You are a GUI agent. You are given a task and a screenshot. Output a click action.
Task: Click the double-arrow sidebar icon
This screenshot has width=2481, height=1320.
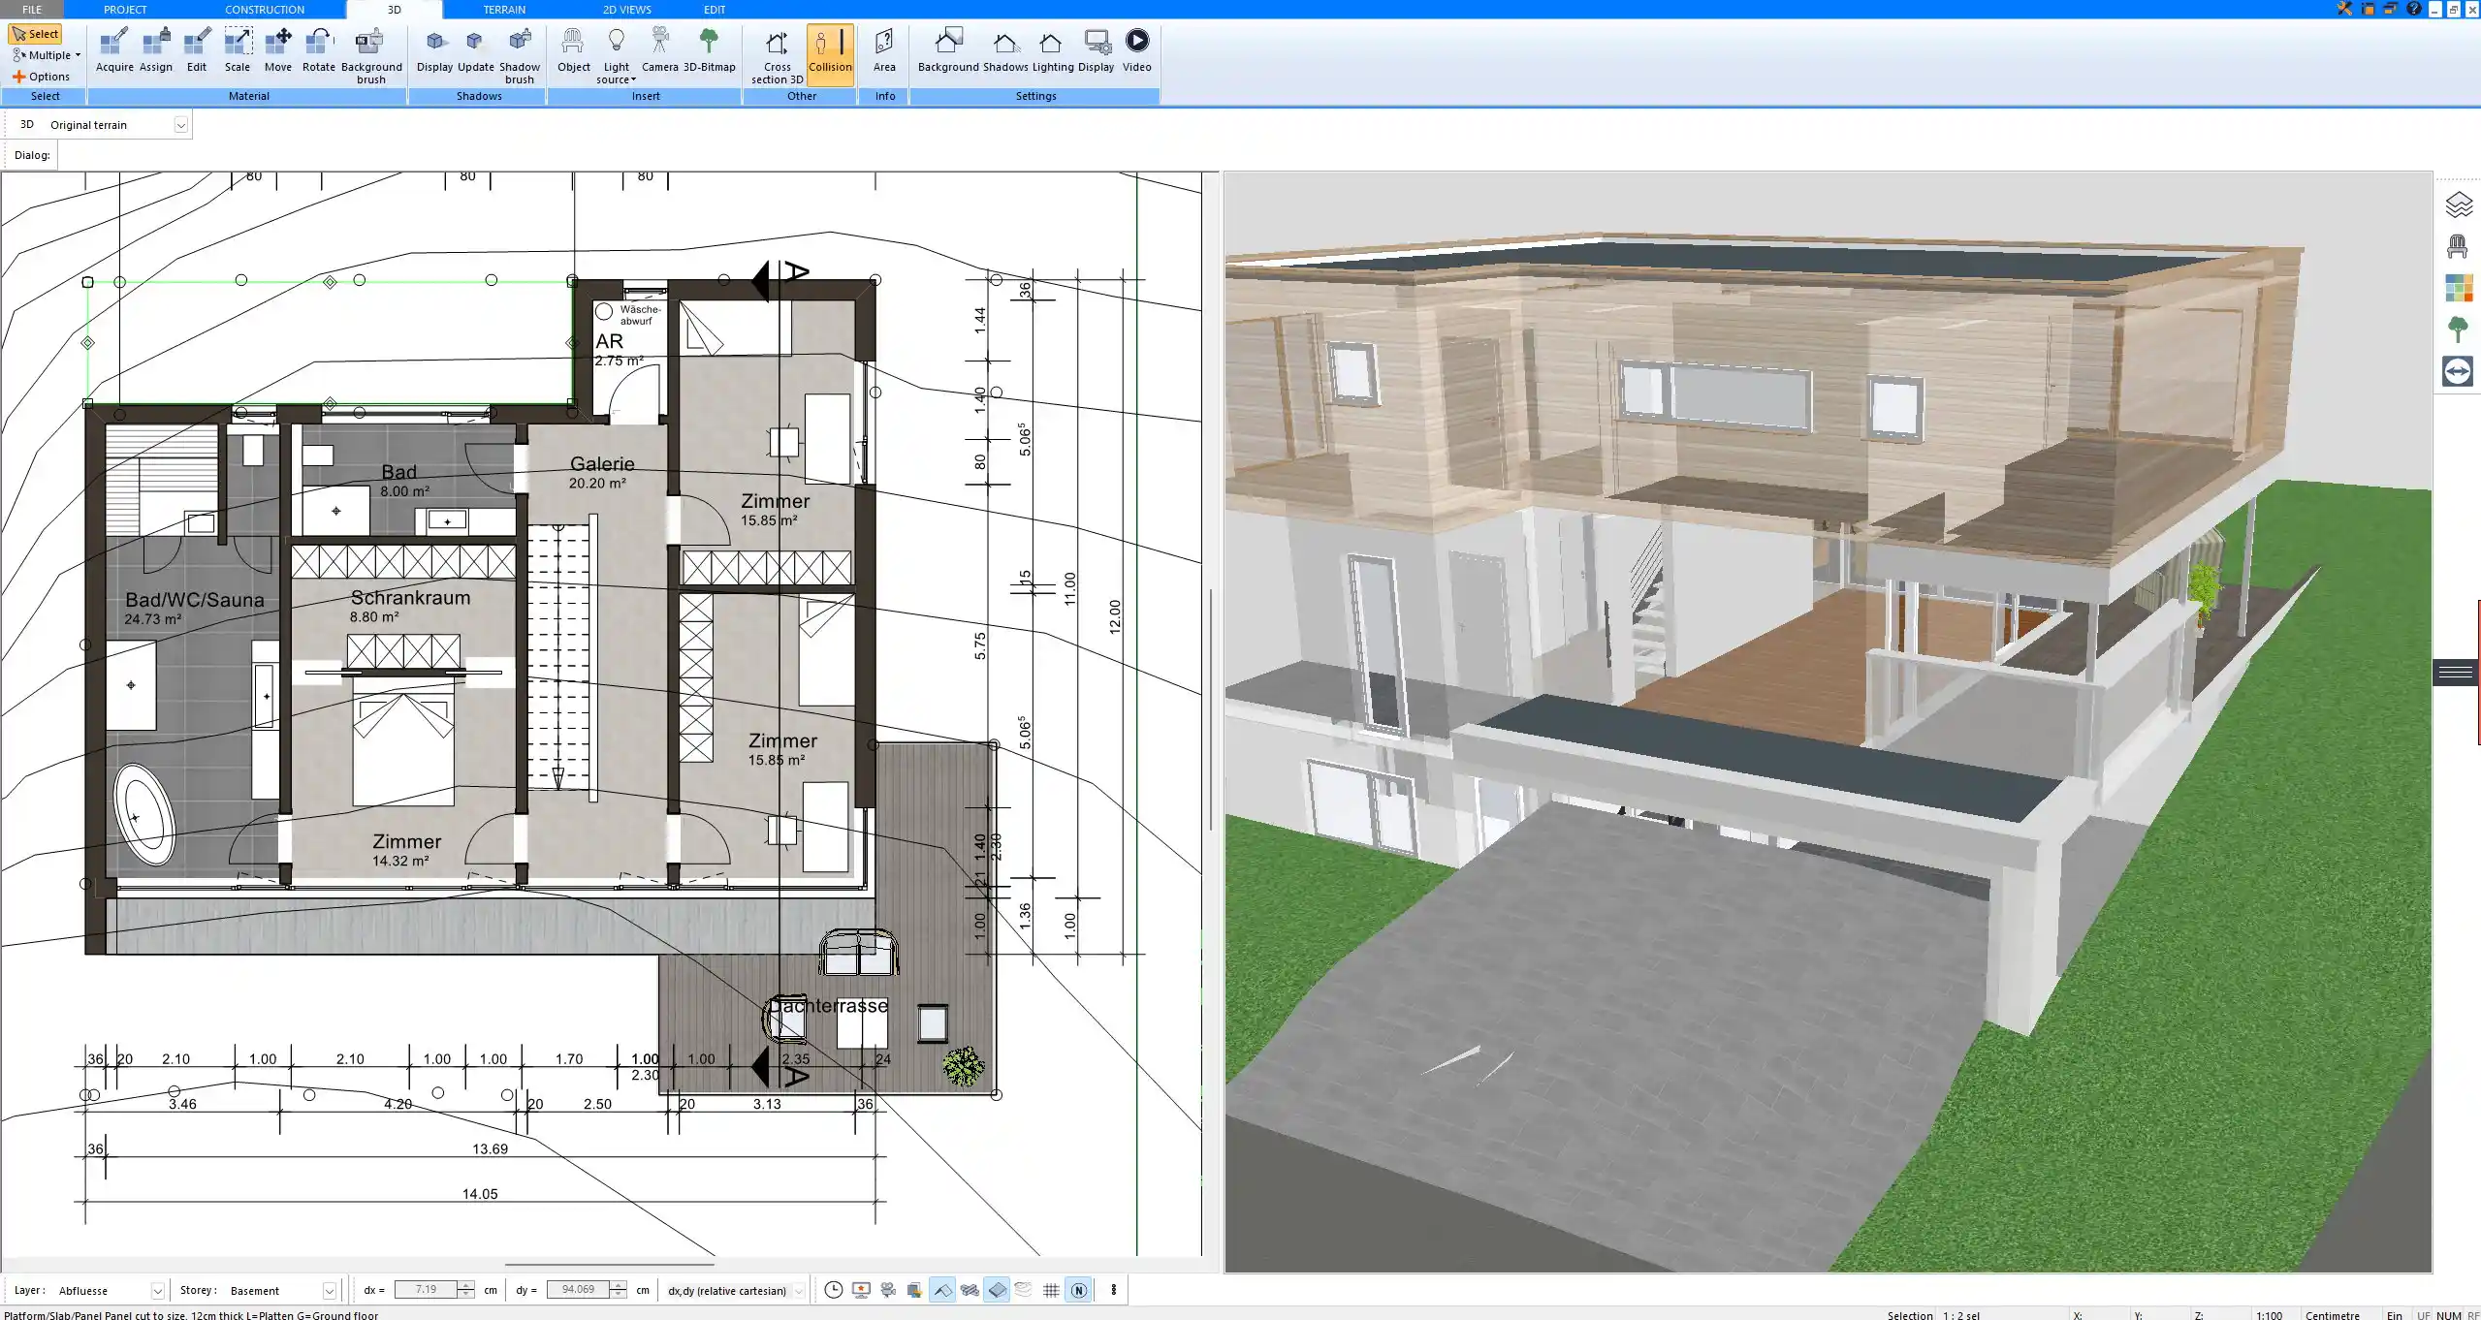click(x=2458, y=371)
